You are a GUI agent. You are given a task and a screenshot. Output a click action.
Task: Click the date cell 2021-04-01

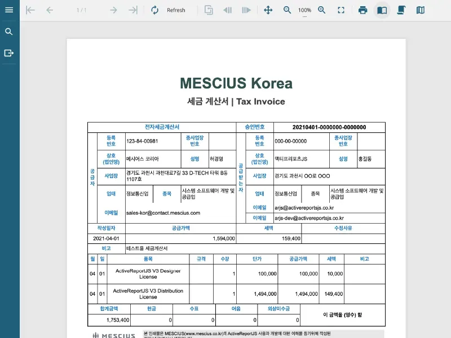click(x=106, y=238)
